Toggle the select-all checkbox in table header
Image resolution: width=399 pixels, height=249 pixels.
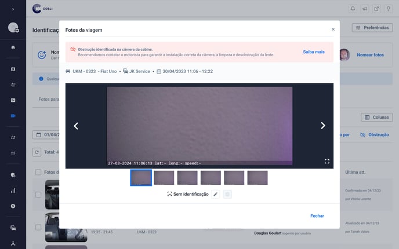pos(38,172)
